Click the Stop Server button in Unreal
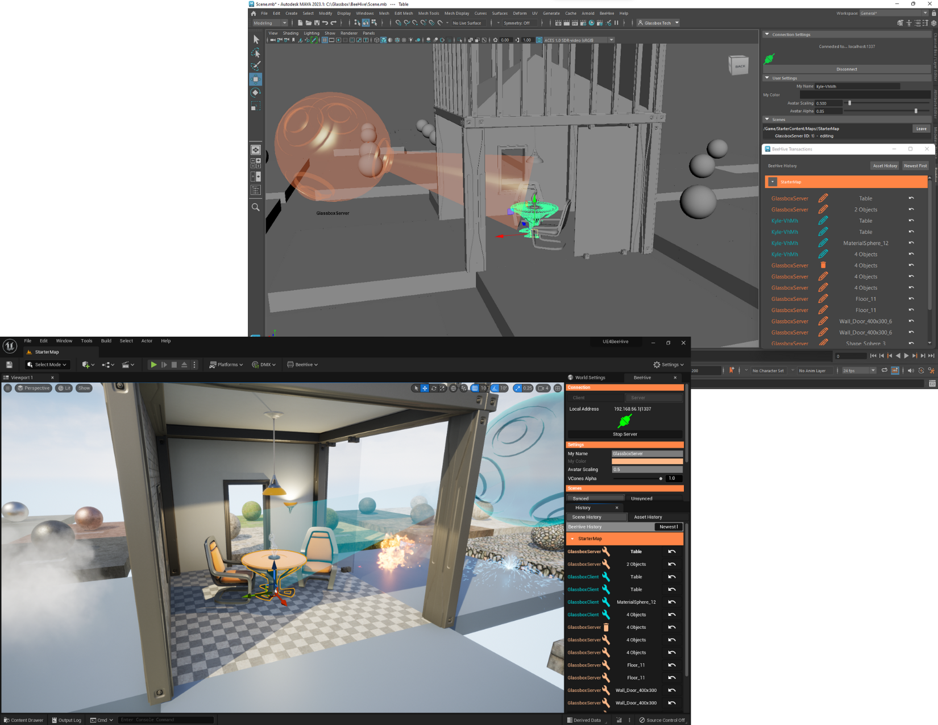Screen dimensions: 938x725 tap(625, 434)
